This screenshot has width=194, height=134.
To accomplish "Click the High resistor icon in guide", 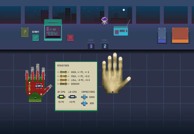I will [63, 72].
